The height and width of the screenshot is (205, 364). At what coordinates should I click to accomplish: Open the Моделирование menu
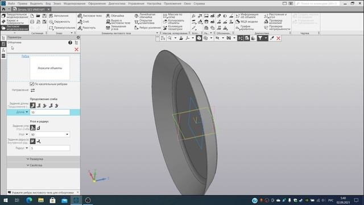(75, 3)
